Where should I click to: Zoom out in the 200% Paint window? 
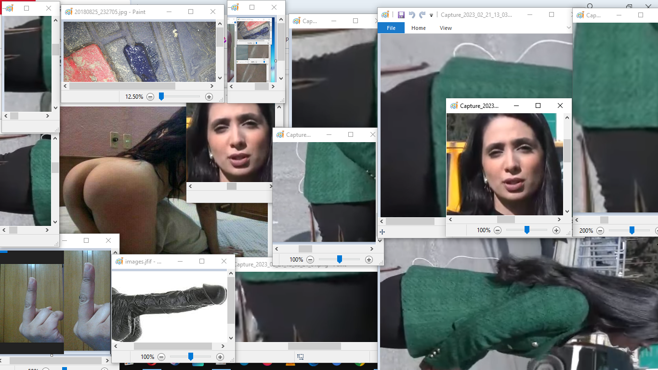coord(600,231)
